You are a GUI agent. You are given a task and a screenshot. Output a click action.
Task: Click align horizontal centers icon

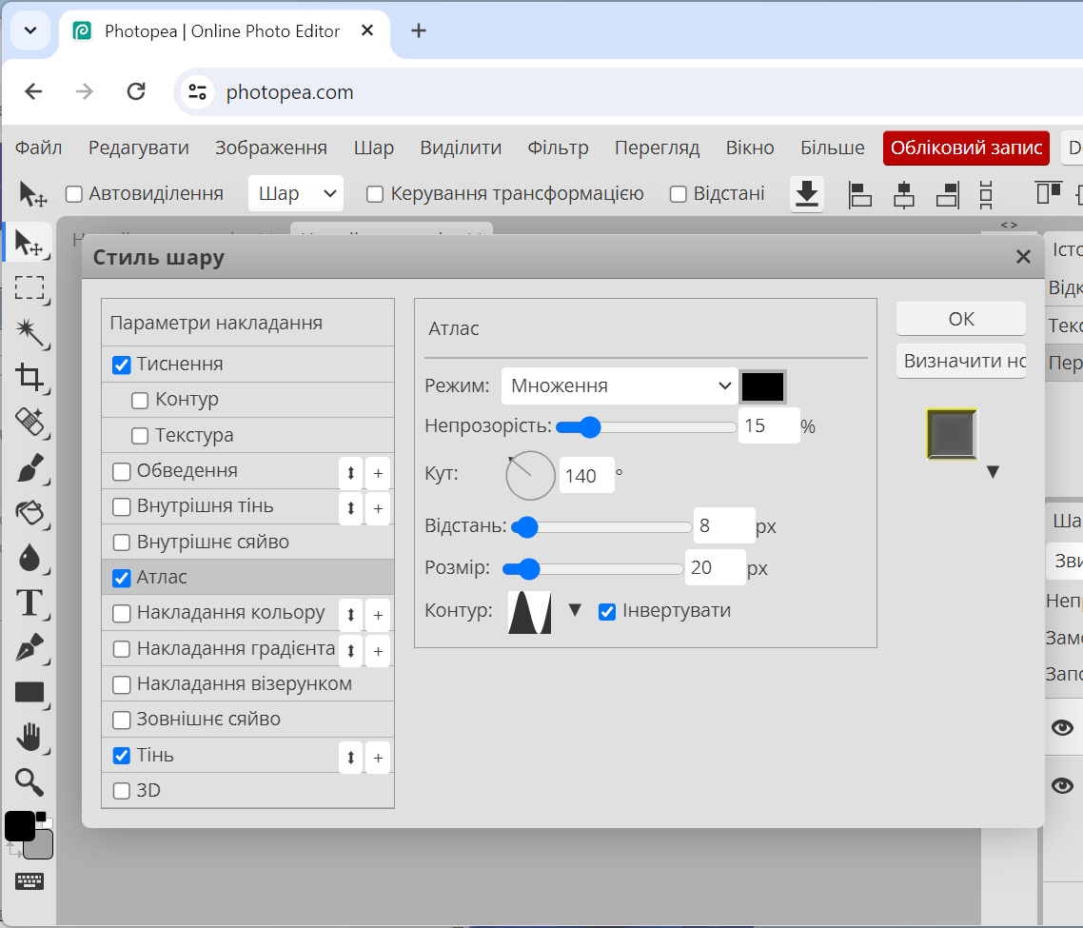pos(903,194)
